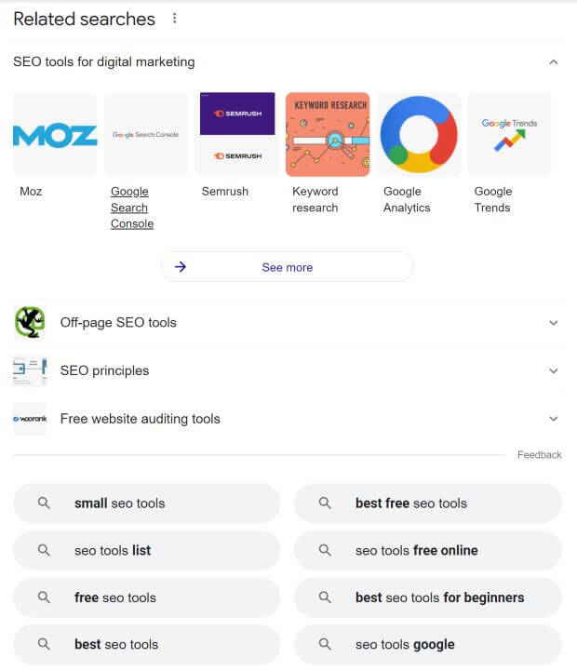577x671 pixels.
Task: Click the See more button
Action: pos(288,267)
